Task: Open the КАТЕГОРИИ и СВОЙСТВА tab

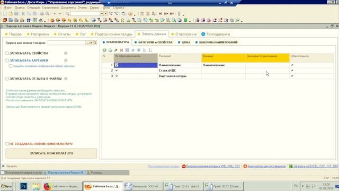Action: click(x=154, y=42)
